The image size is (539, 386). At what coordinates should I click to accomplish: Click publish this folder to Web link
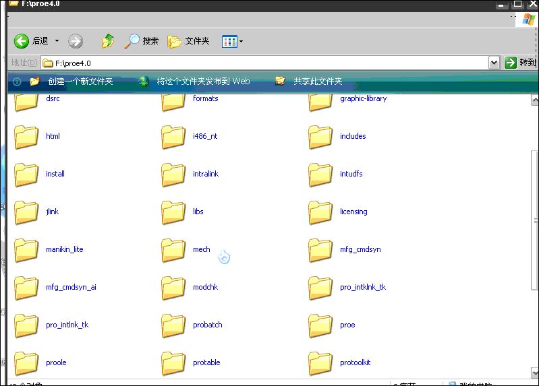point(203,81)
